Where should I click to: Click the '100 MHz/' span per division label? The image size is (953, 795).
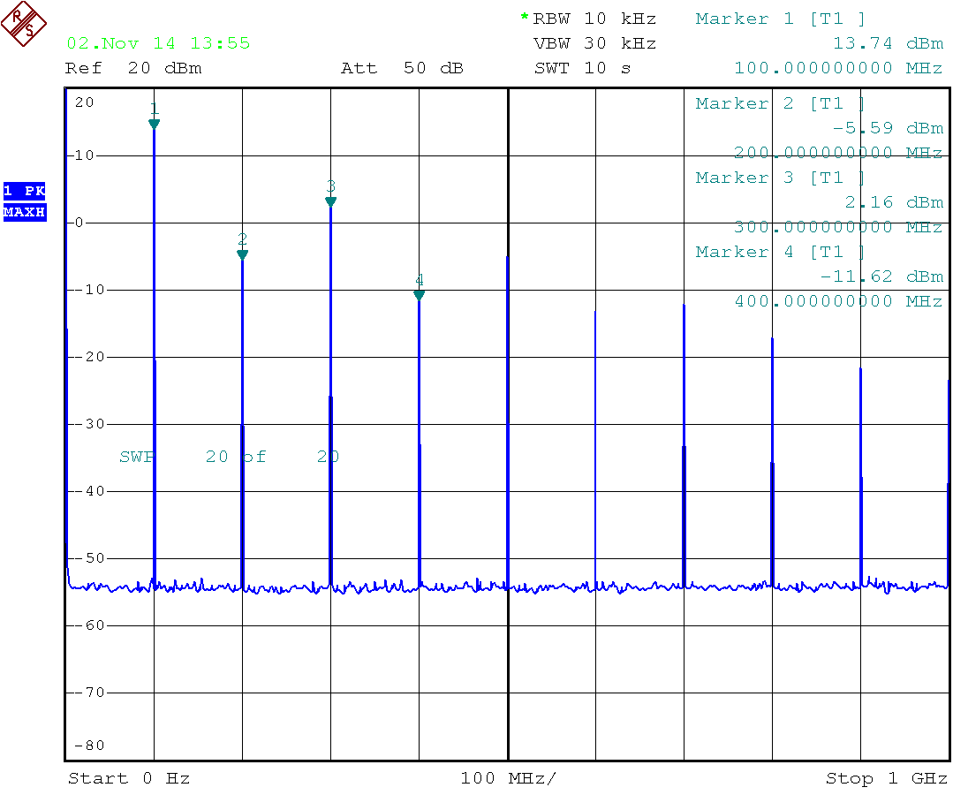point(508,778)
